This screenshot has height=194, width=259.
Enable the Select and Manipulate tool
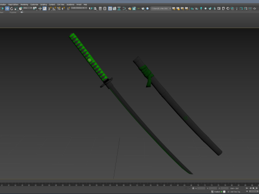40,9
